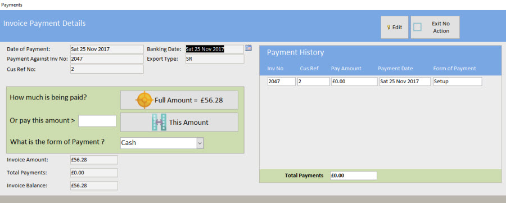Click 'Form of Payment' column header
This screenshot has width=506, height=203.
[x=454, y=69]
